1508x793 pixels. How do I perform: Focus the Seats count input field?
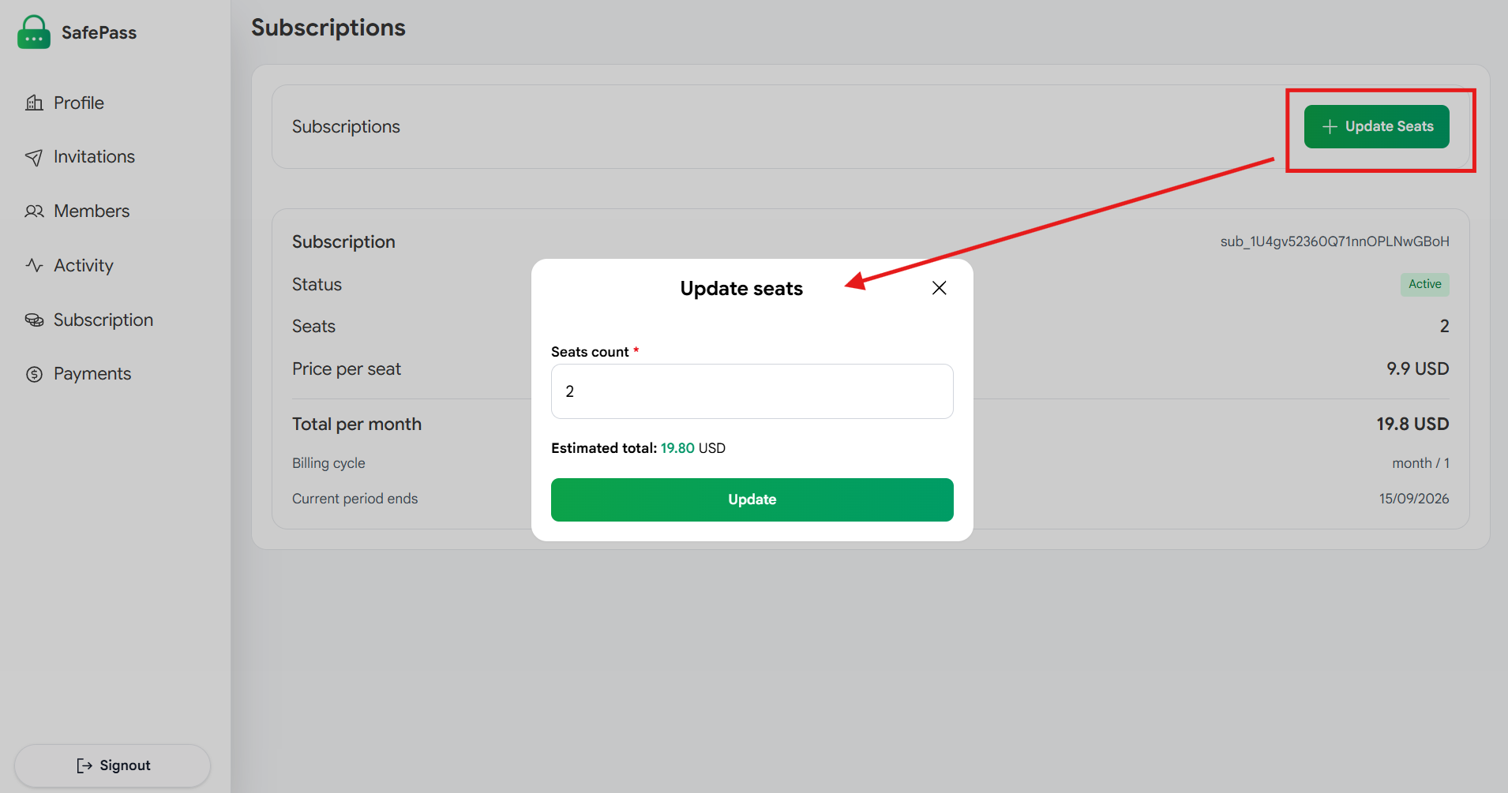752,391
